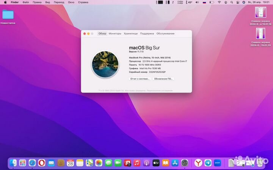The height and width of the screenshot is (170, 273).
Task: Open System Preferences from the Dock
Action: click(185, 163)
